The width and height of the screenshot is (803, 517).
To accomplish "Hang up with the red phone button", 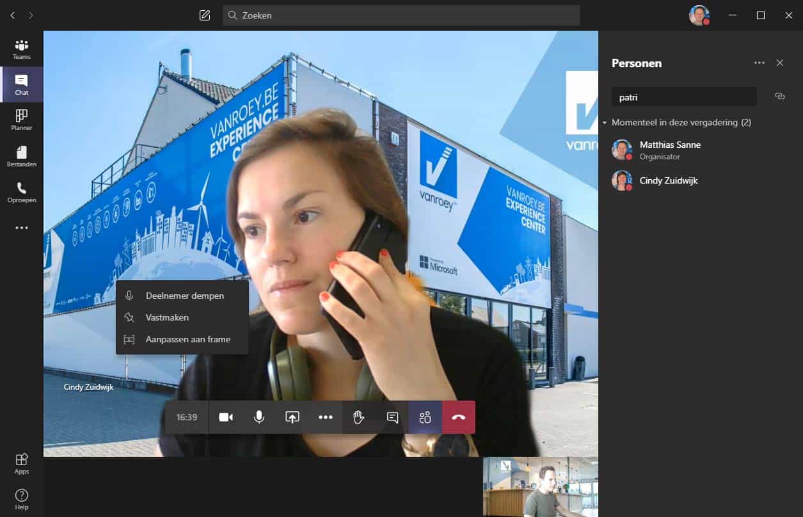I will tap(459, 417).
